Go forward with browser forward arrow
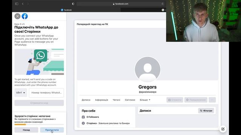241x135 pixels. pyautogui.click(x=28, y=4)
